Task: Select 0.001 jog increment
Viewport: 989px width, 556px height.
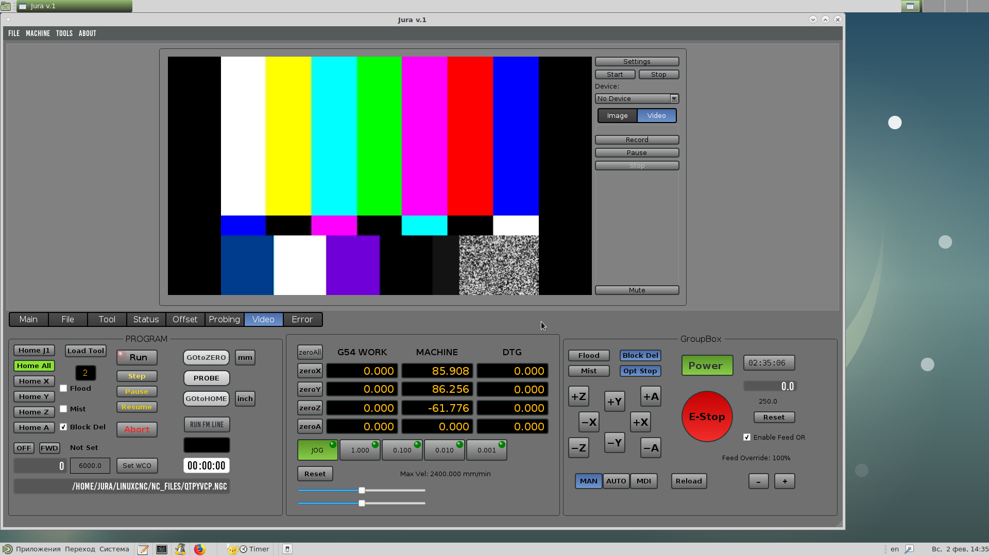Action: point(487,450)
